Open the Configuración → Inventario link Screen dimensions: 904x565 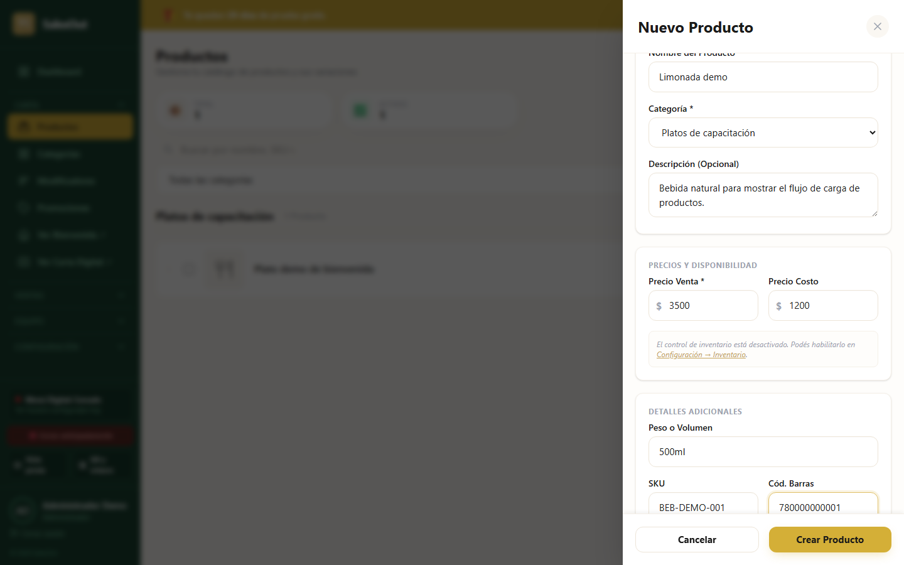(x=701, y=355)
